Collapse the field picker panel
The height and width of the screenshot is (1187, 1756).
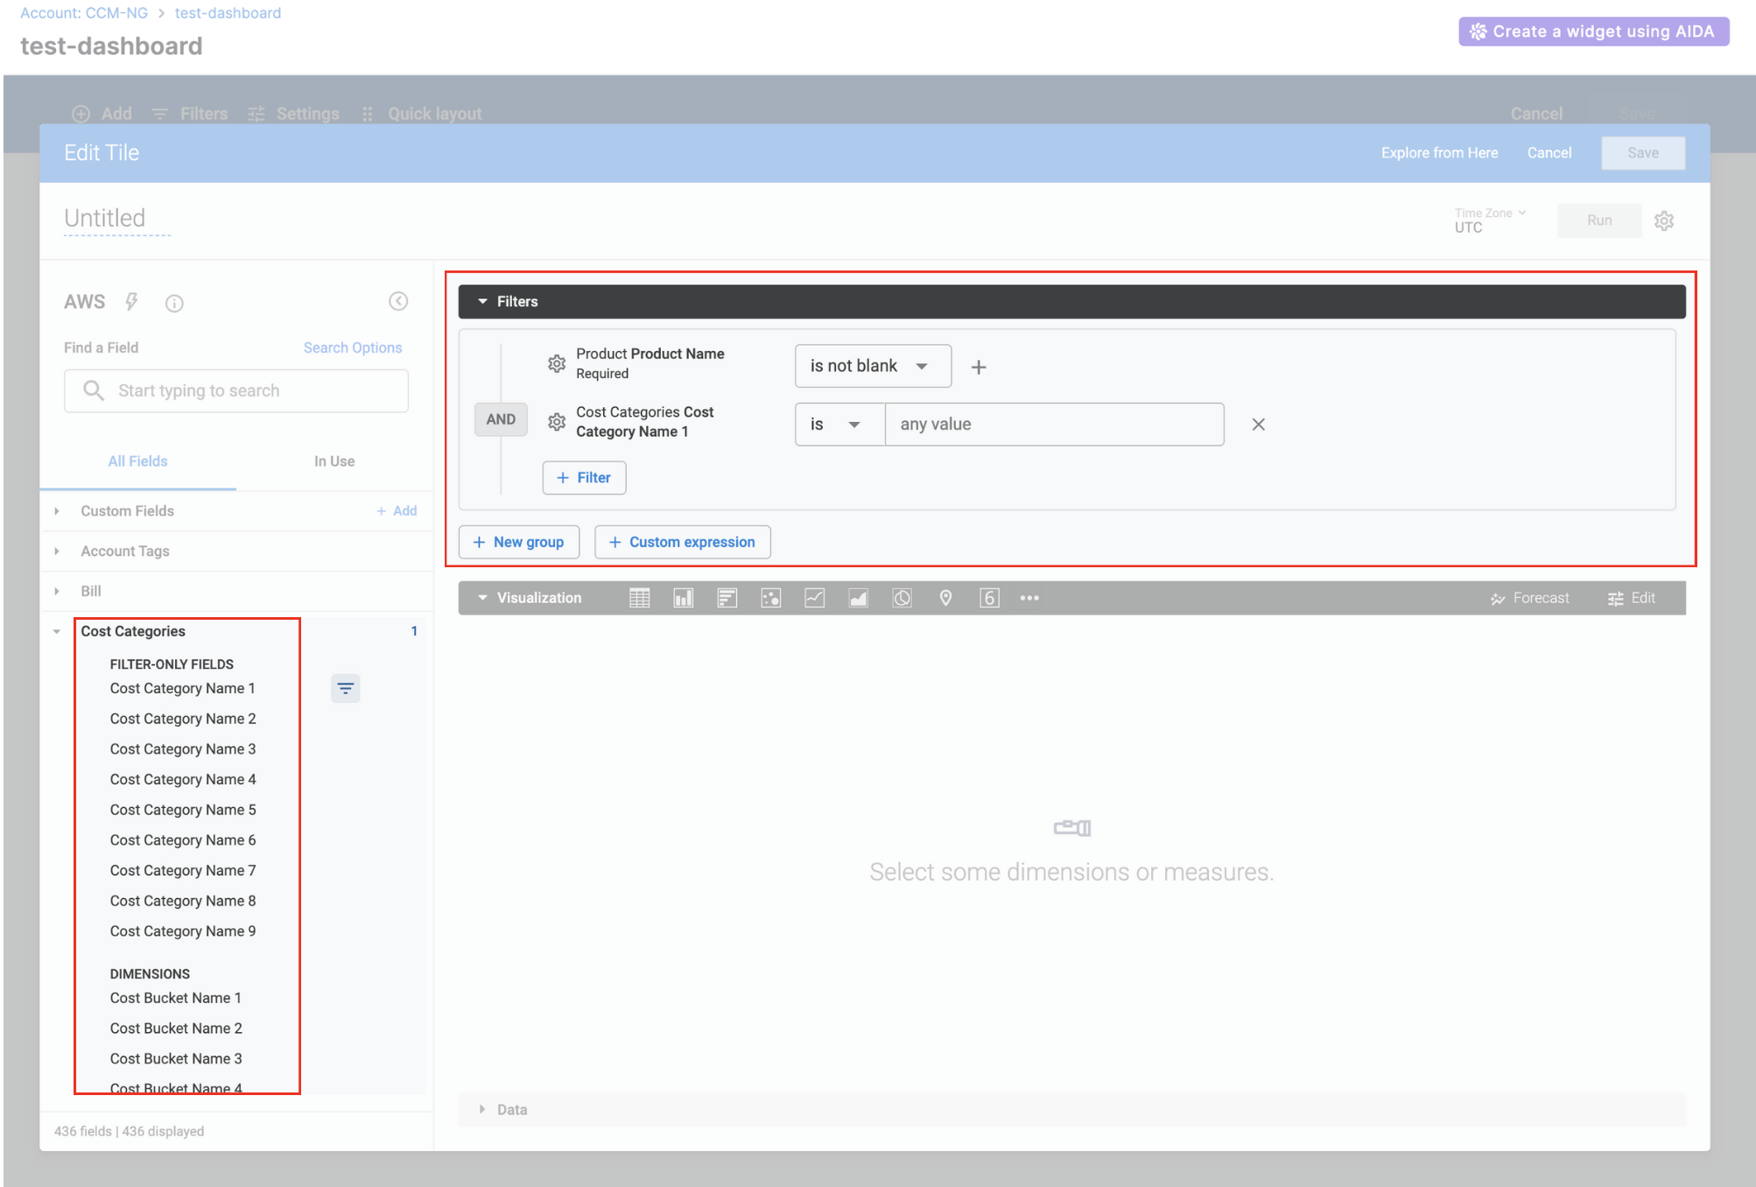398,301
